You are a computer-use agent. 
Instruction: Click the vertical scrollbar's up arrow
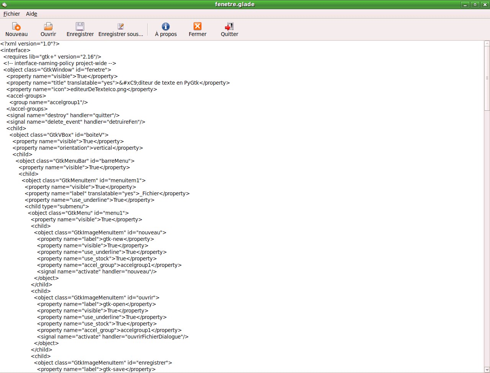point(487,43)
